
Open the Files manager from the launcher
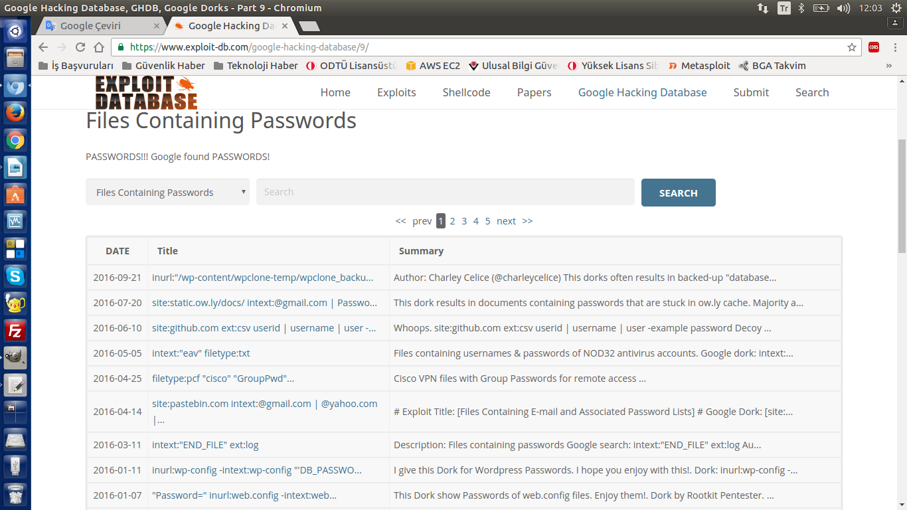(15, 58)
